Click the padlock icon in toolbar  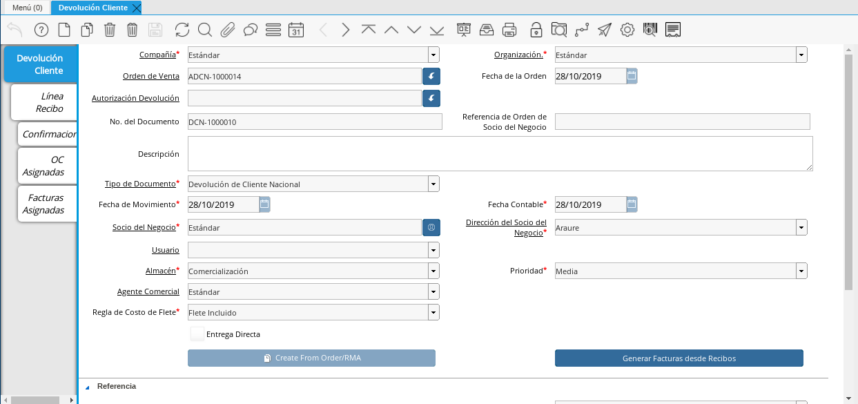[536, 30]
